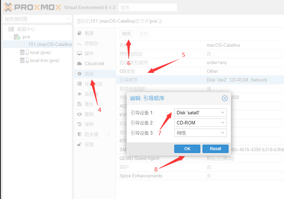The image size is (284, 199).
Task: Click the 备份 backup floppy icon
Action: (x=79, y=104)
